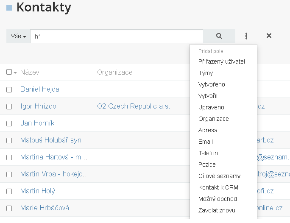Open the select-all checkbox dropdown arrow
This screenshot has width=290, height=223.
[15, 72]
